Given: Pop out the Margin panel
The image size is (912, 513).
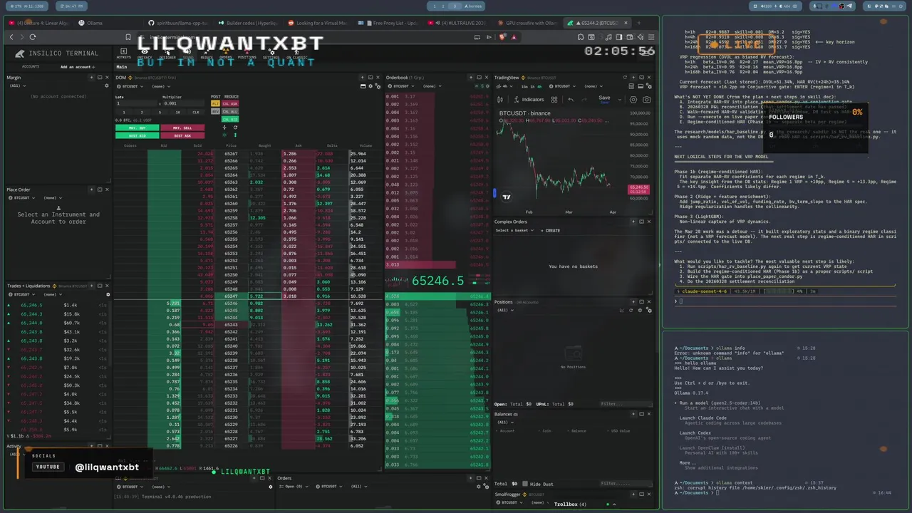Looking at the screenshot, I should [x=100, y=78].
